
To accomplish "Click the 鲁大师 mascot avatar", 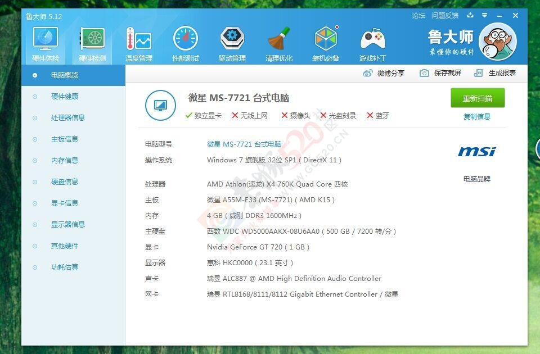I will (x=498, y=42).
